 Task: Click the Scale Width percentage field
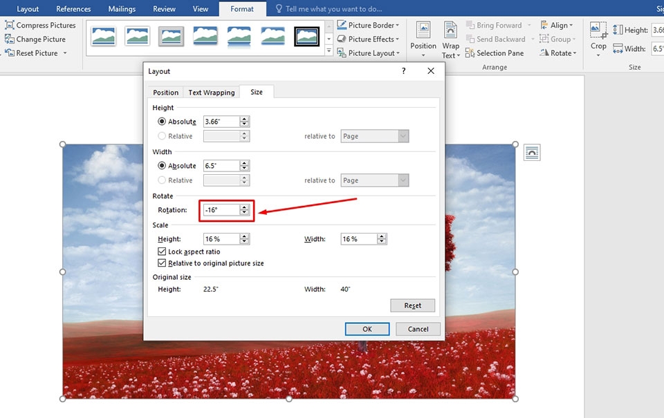(x=358, y=239)
